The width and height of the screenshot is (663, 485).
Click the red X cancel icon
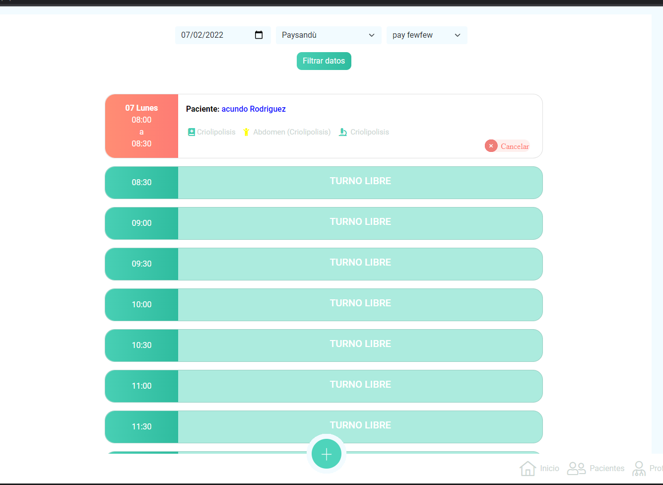491,146
